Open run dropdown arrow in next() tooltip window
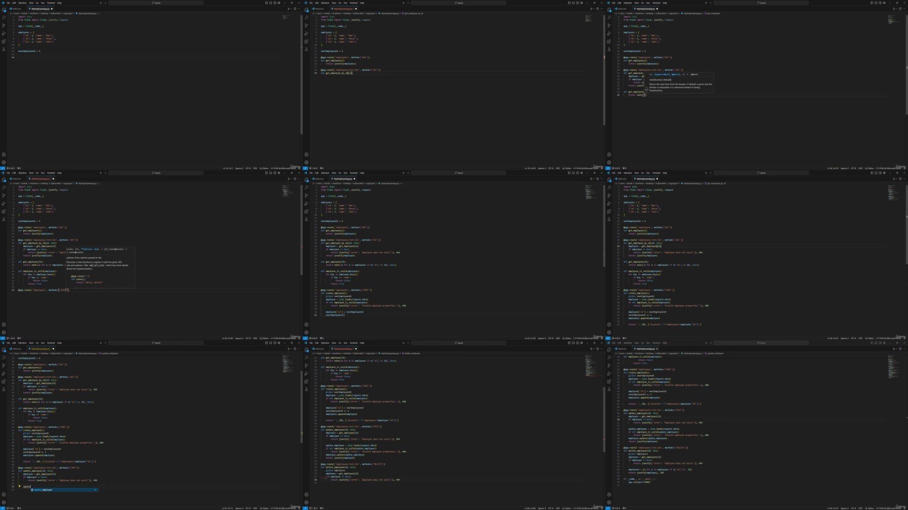 coord(896,9)
